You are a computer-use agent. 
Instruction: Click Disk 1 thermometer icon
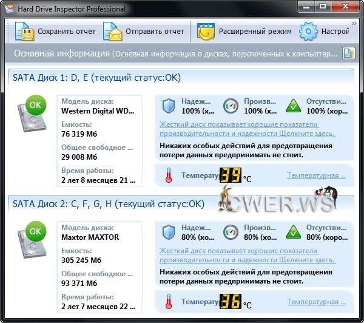[169, 175]
